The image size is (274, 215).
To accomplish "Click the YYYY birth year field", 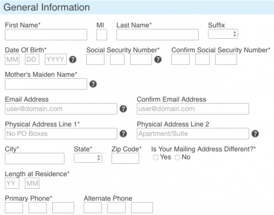I will coord(56,59).
